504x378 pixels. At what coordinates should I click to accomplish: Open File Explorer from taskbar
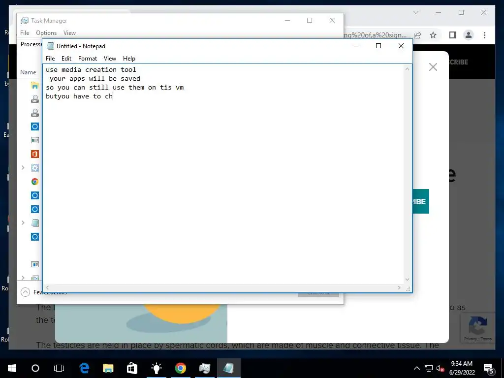click(x=108, y=368)
